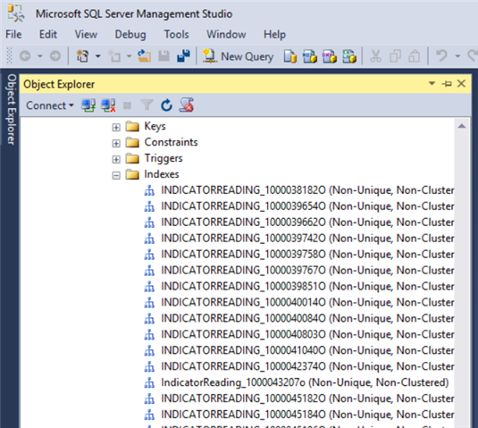Expand the Constraints folder
The height and width of the screenshot is (428, 478).
click(116, 143)
